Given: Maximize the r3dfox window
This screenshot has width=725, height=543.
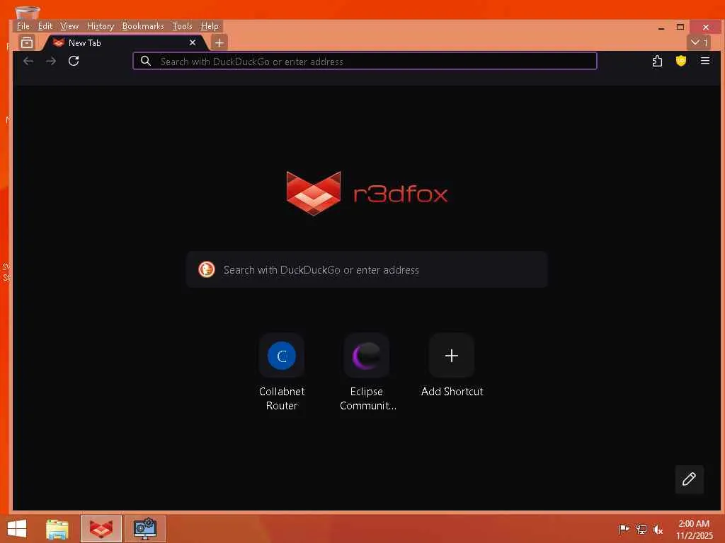Looking at the screenshot, I should click(680, 28).
